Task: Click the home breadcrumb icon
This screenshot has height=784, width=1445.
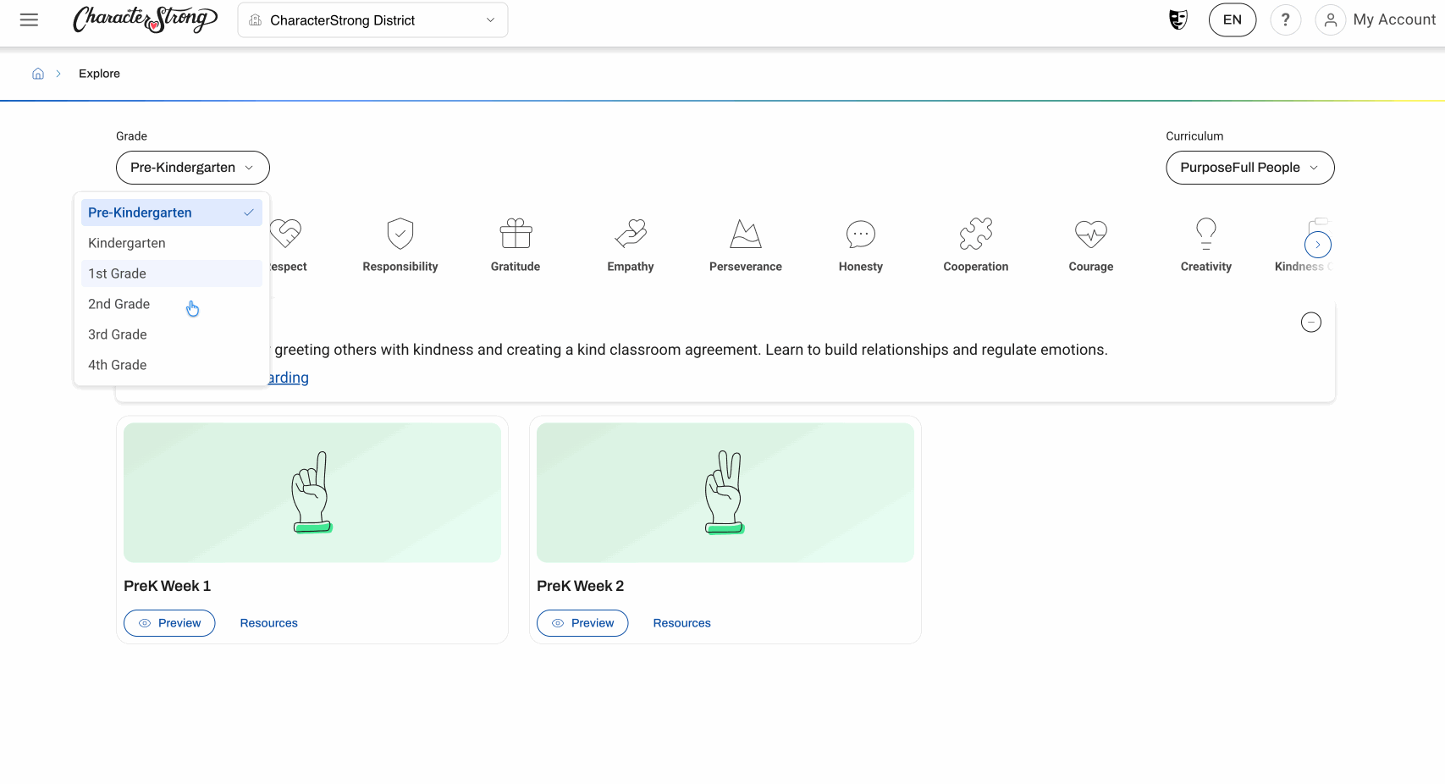Action: [38, 74]
